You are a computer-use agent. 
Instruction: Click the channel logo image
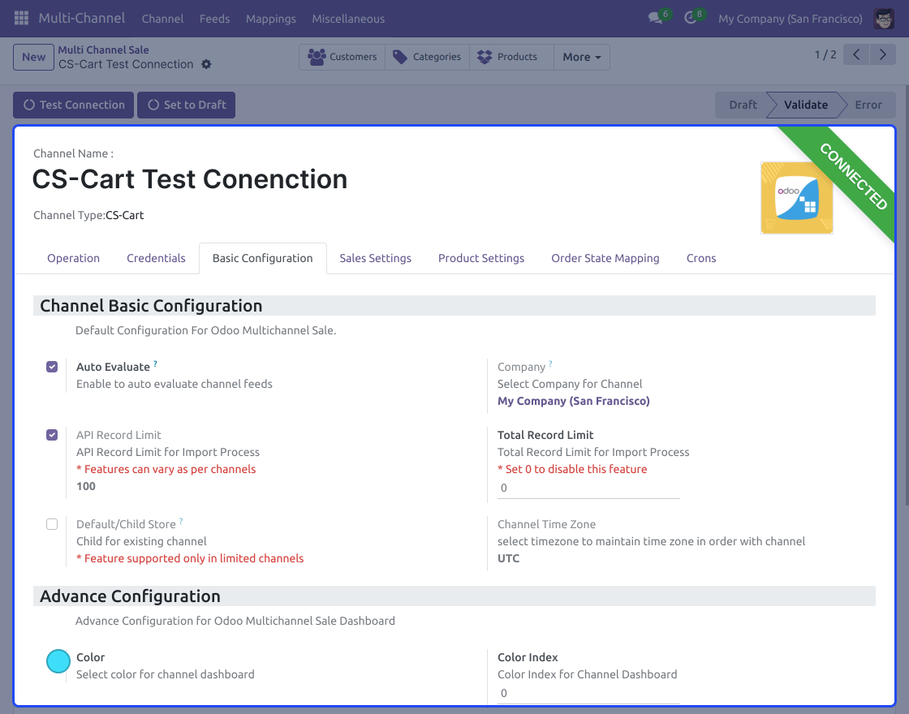pos(796,198)
